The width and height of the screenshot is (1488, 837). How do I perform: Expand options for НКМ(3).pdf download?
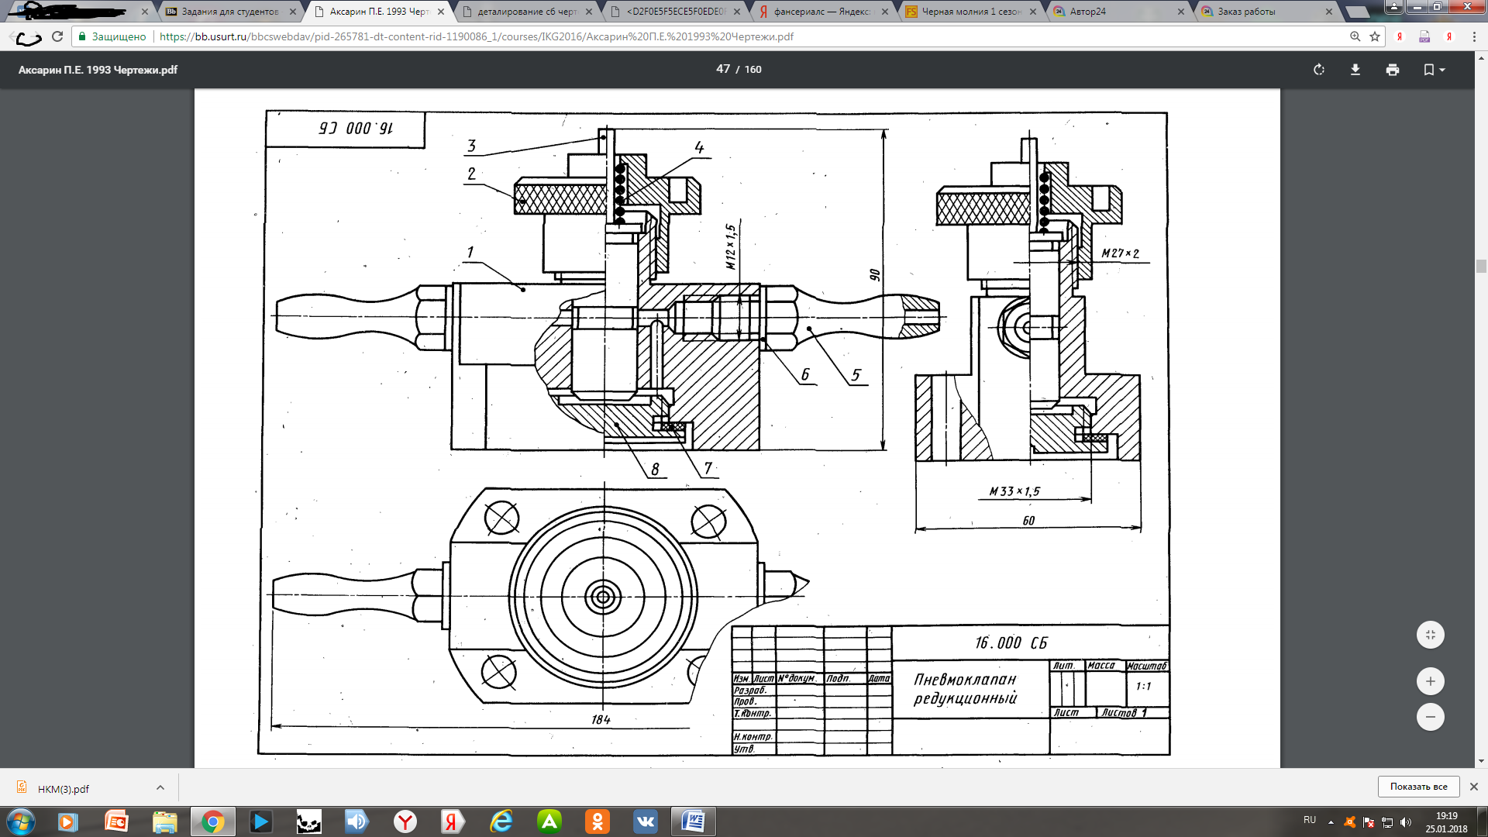(160, 787)
